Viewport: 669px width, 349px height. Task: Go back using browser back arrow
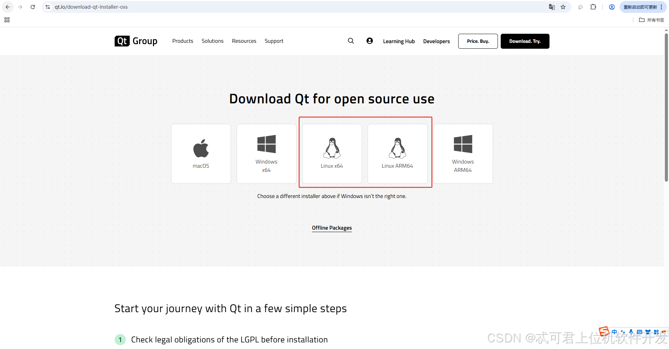point(8,7)
